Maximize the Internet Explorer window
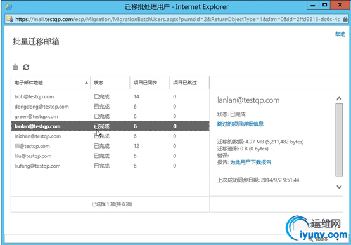The width and height of the screenshot is (351, 245). (x=324, y=5)
